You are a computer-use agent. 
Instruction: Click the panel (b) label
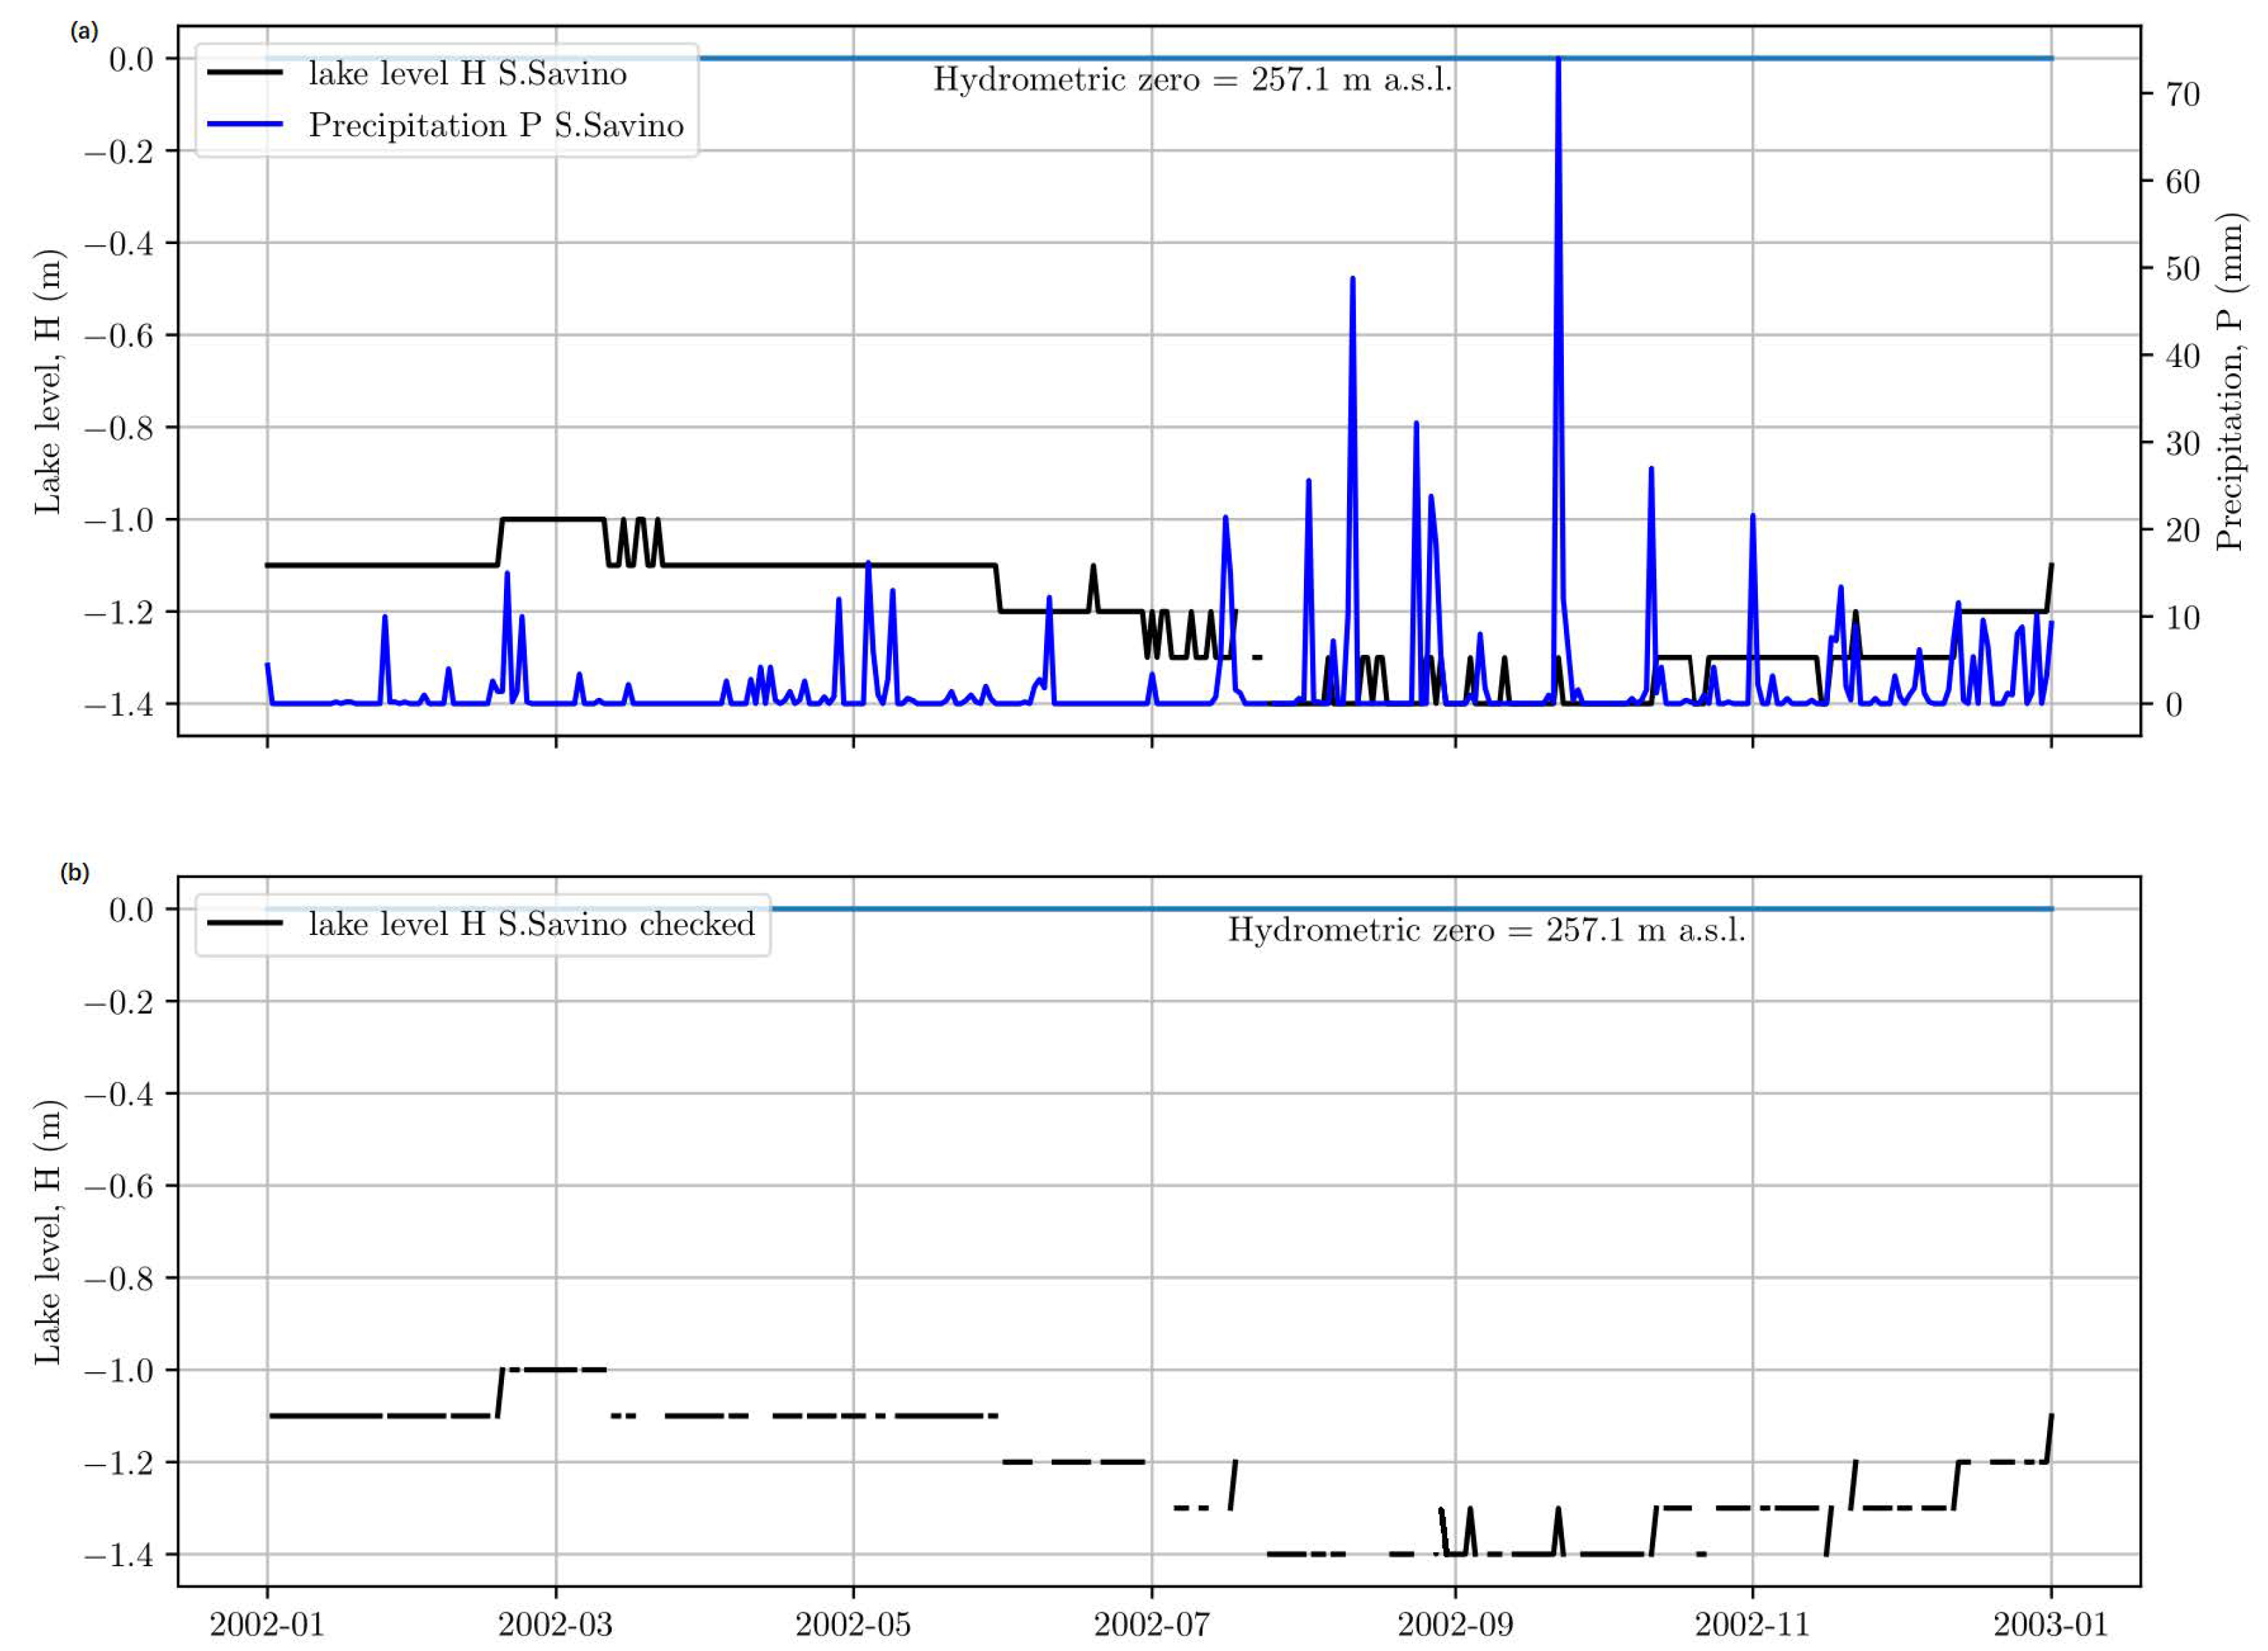75,873
